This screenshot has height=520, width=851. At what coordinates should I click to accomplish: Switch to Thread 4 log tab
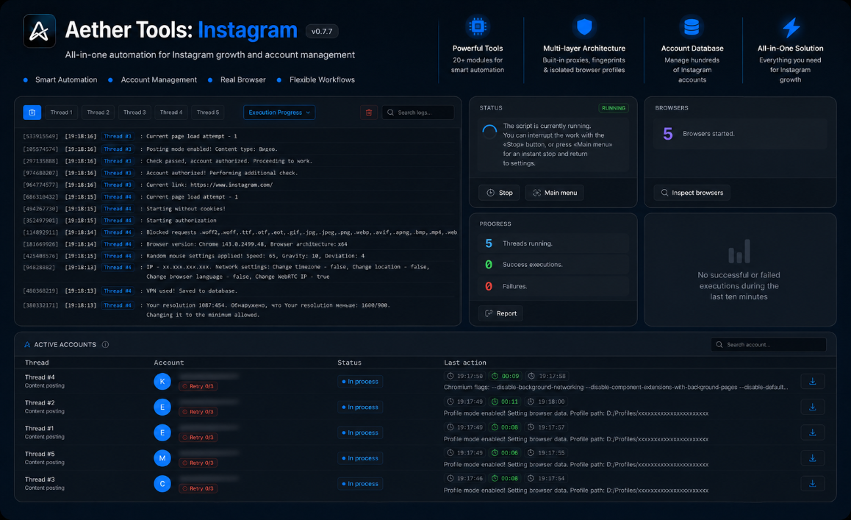pos(171,113)
